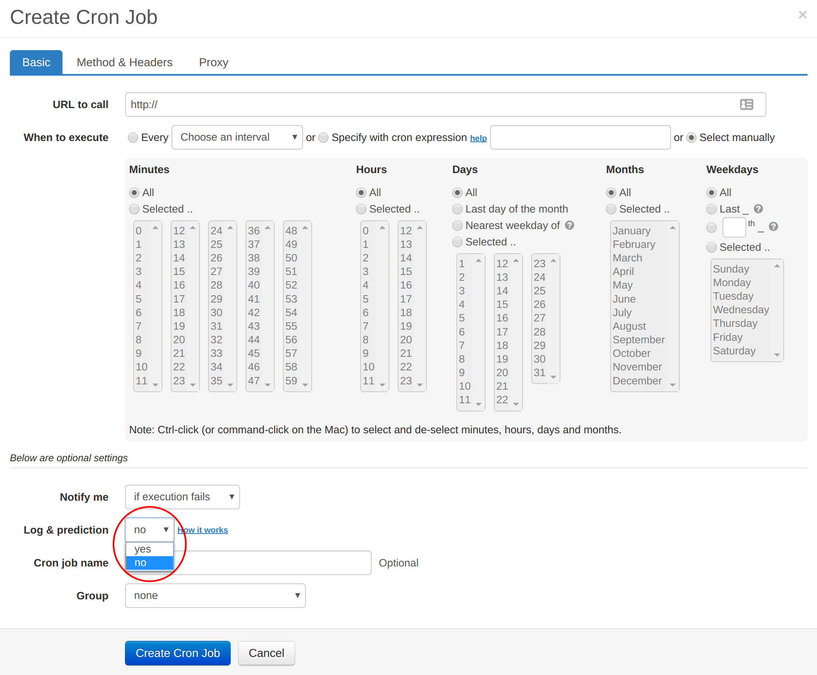Screen dimensions: 817x675
Task: Close the Create Cron Job dialog
Action: [802, 15]
